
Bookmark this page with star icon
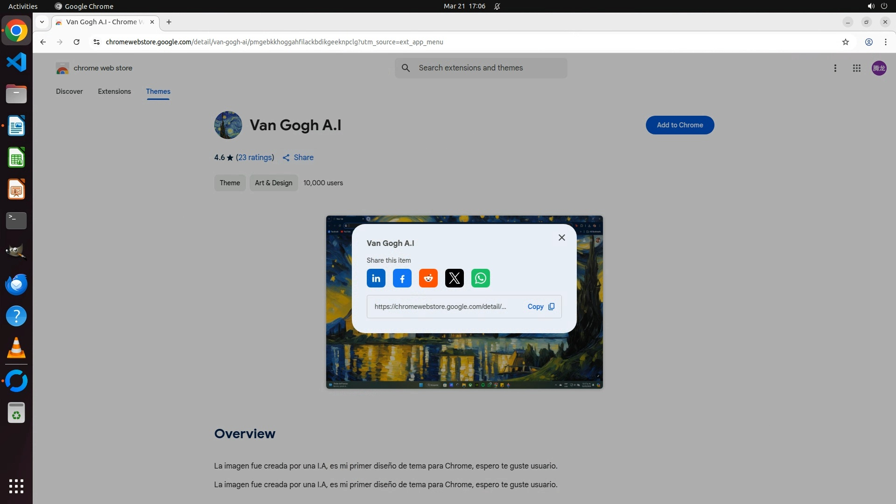(x=845, y=42)
